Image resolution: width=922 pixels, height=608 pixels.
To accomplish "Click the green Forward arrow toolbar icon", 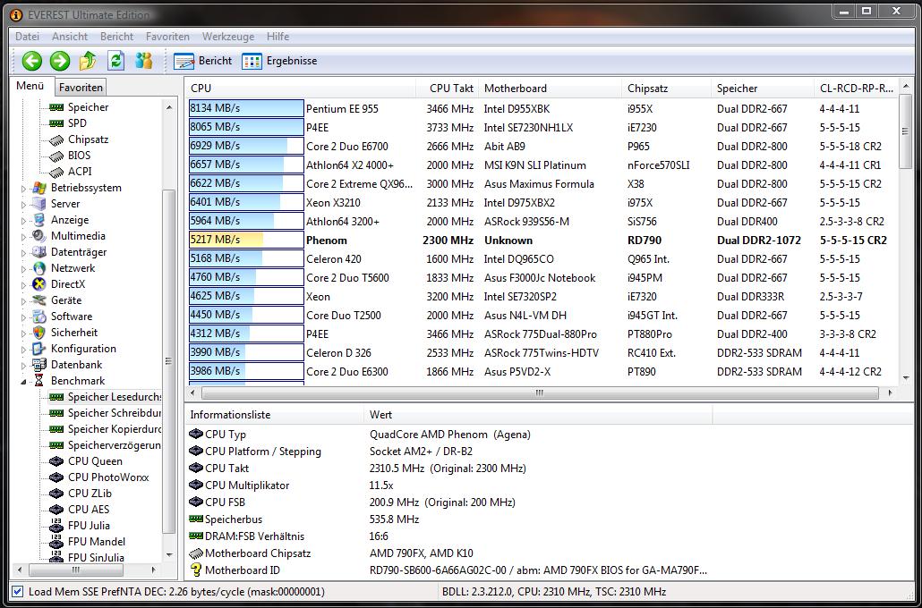I will (59, 61).
